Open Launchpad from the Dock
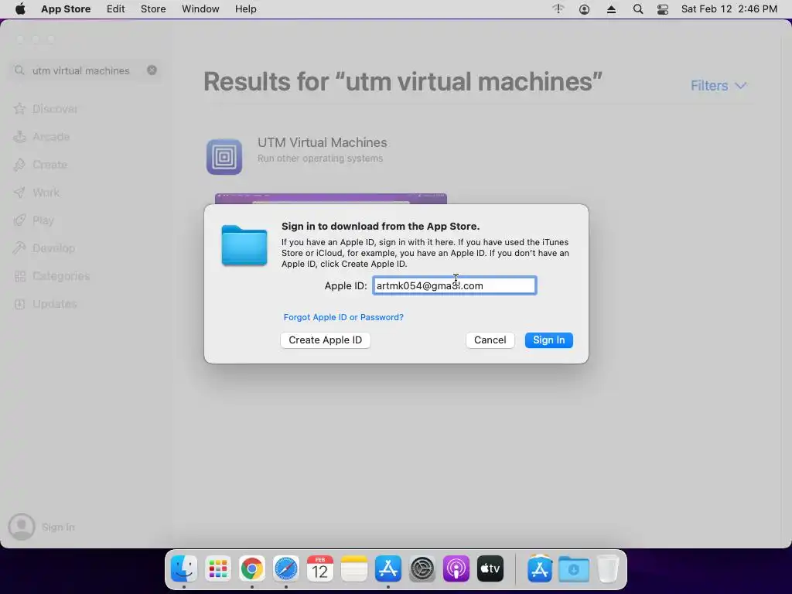 pyautogui.click(x=218, y=568)
